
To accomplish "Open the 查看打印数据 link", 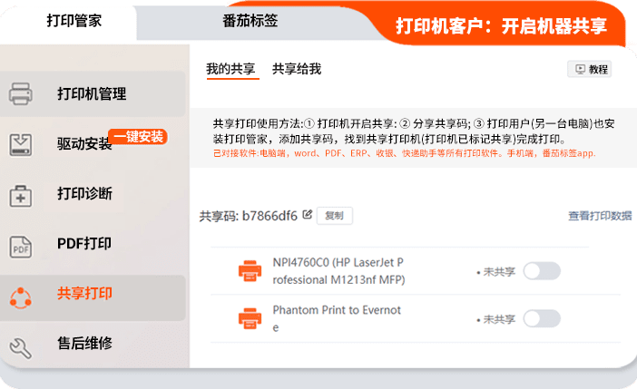I will point(599,216).
